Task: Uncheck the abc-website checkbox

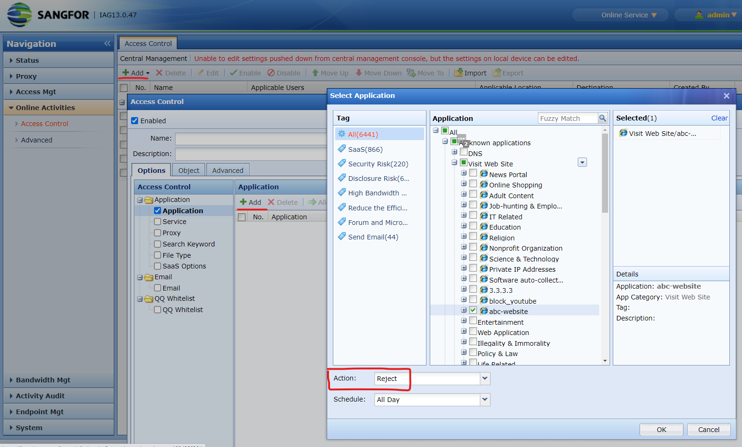Action: point(473,310)
